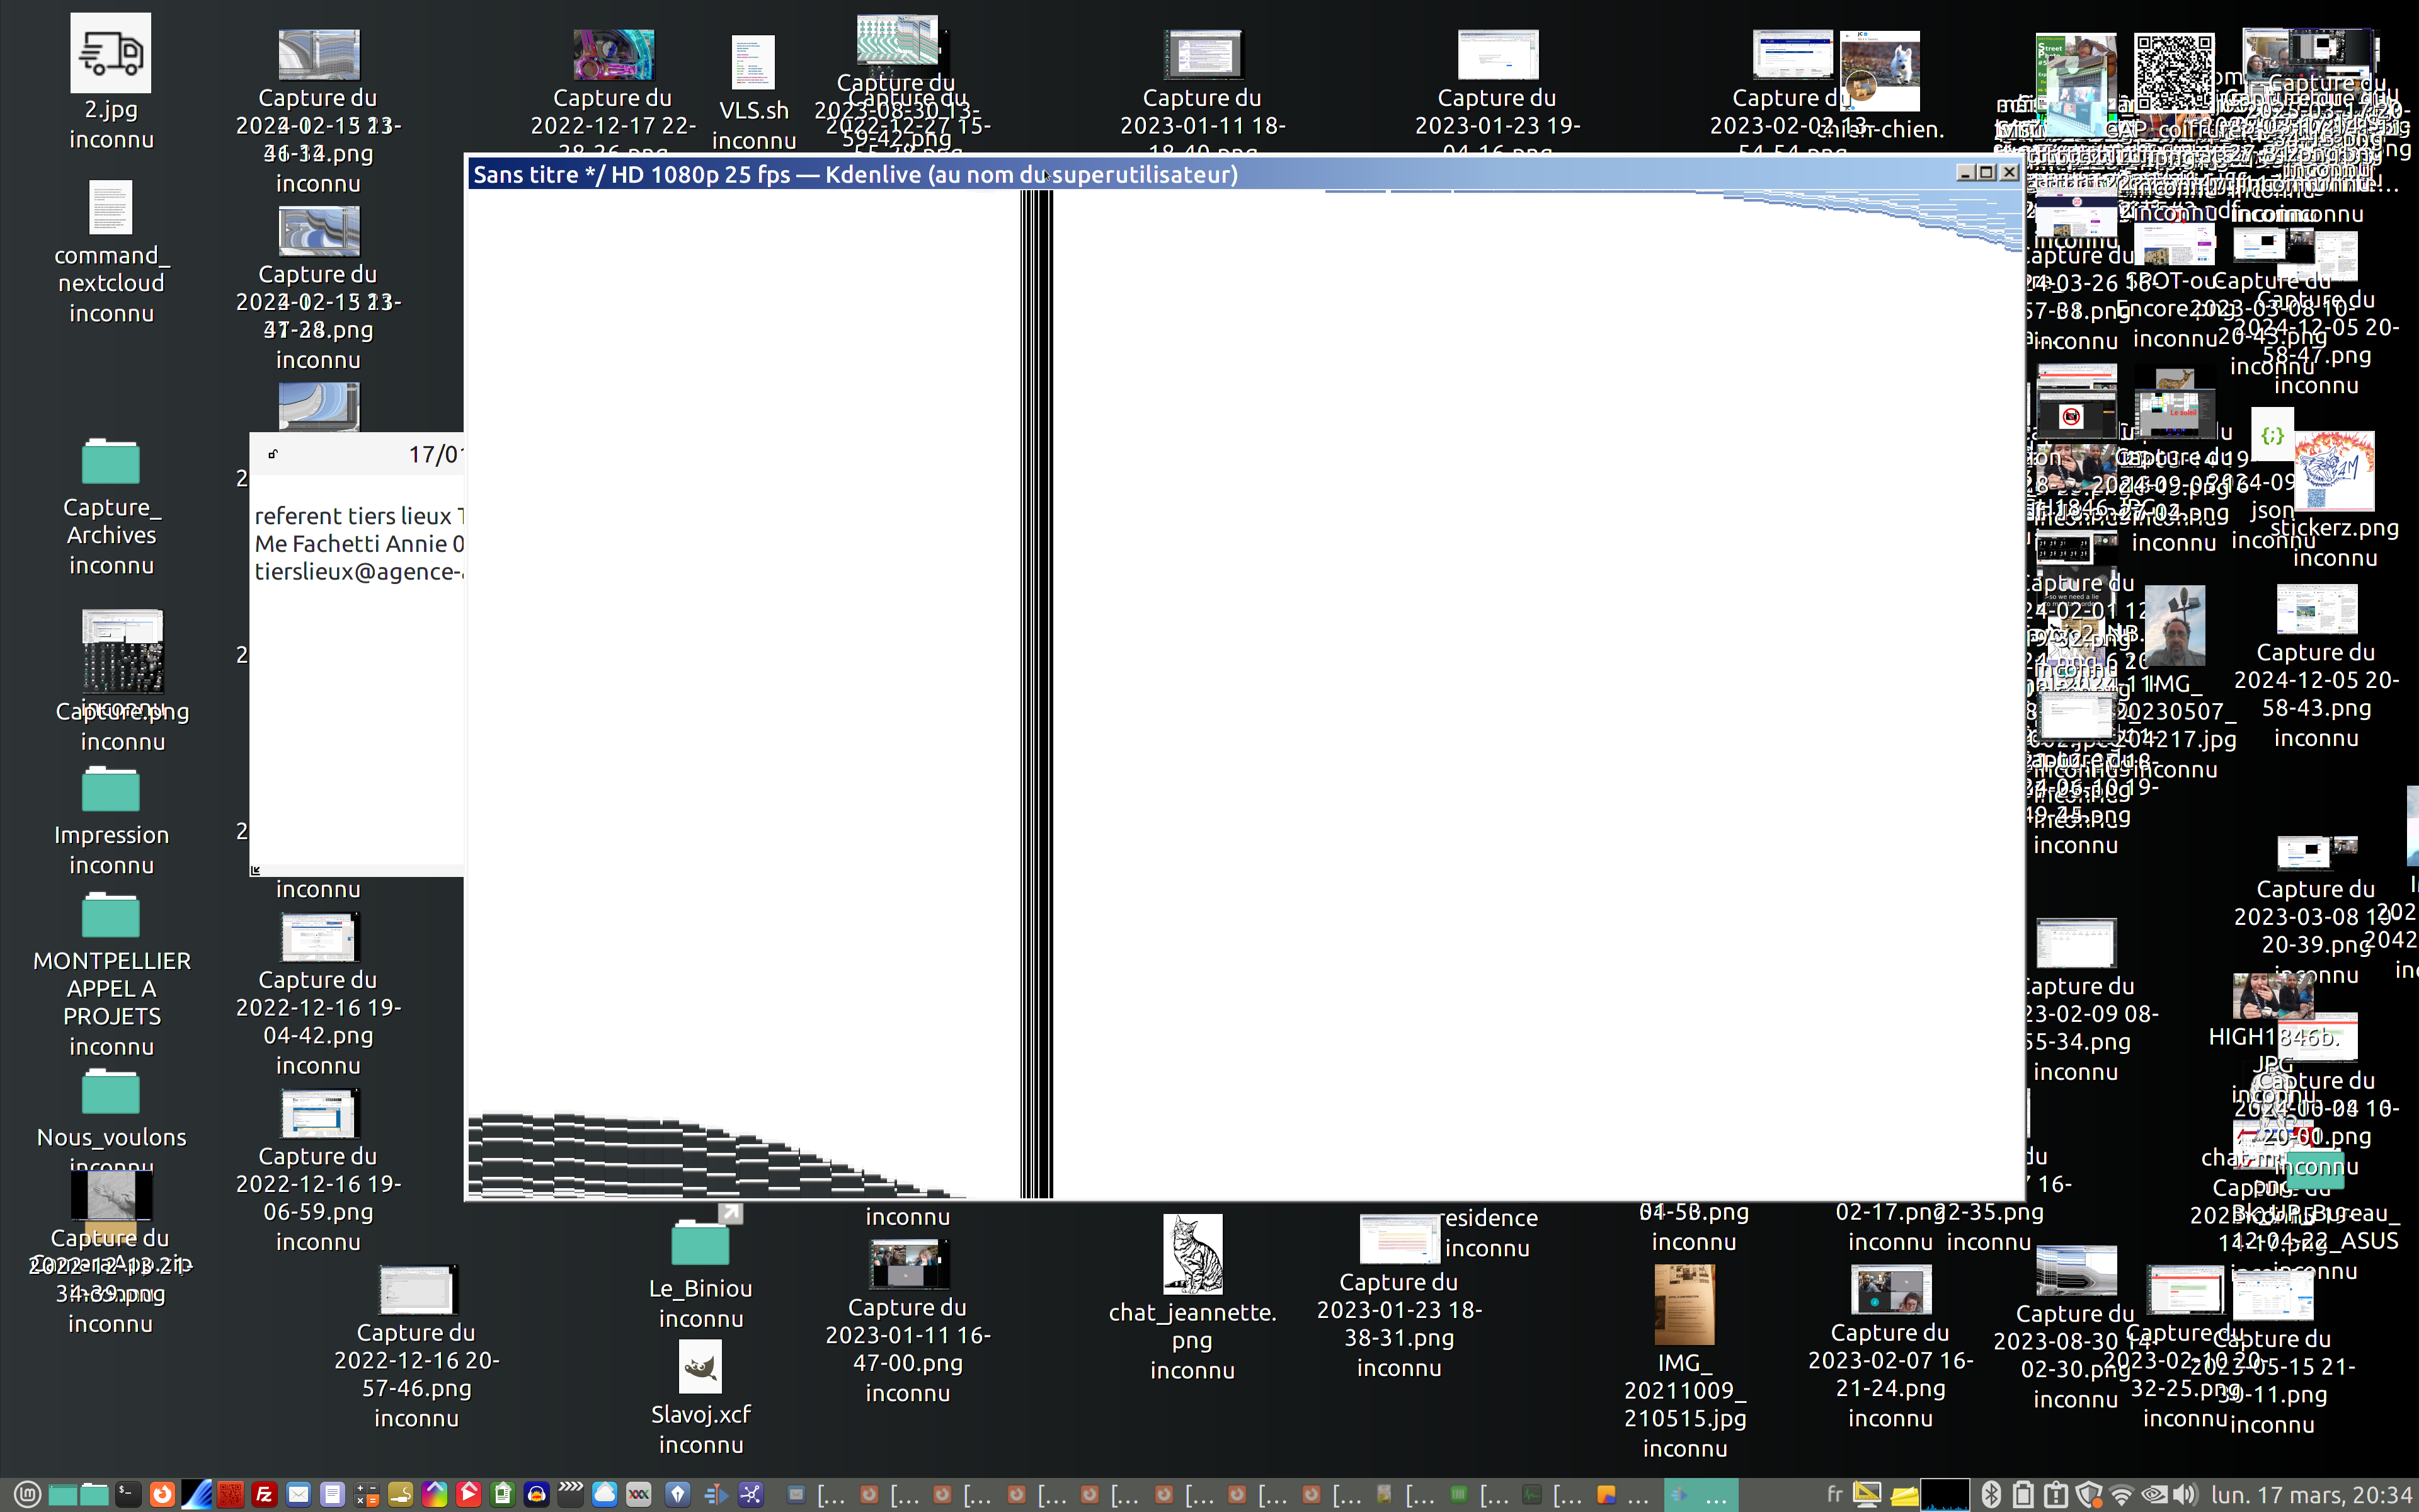Launch Audacity headphones icon in panel

[x=537, y=1495]
